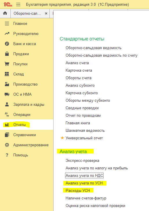149x211 pixels.
Task: Open the Справочники section
Action: (x=25, y=135)
